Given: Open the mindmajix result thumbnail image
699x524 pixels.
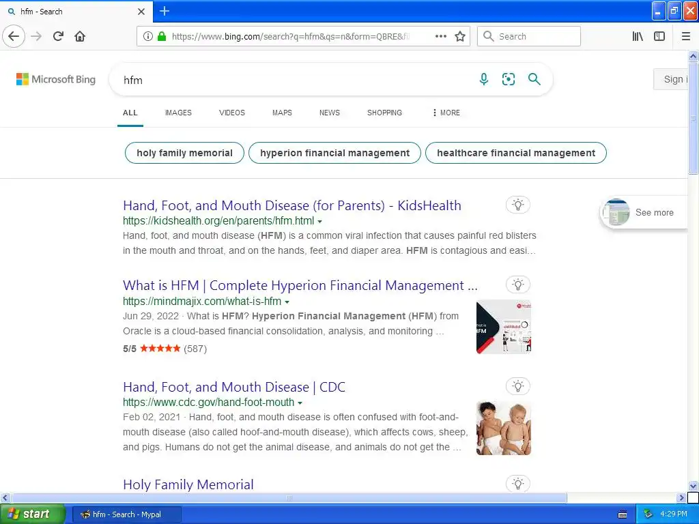Looking at the screenshot, I should click(504, 327).
